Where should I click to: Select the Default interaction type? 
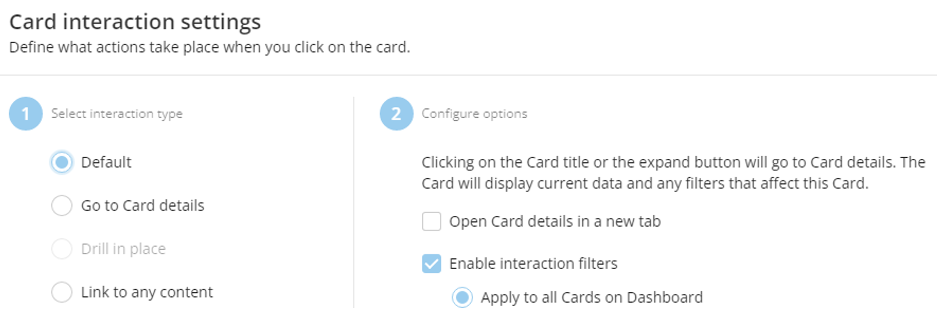coord(62,162)
